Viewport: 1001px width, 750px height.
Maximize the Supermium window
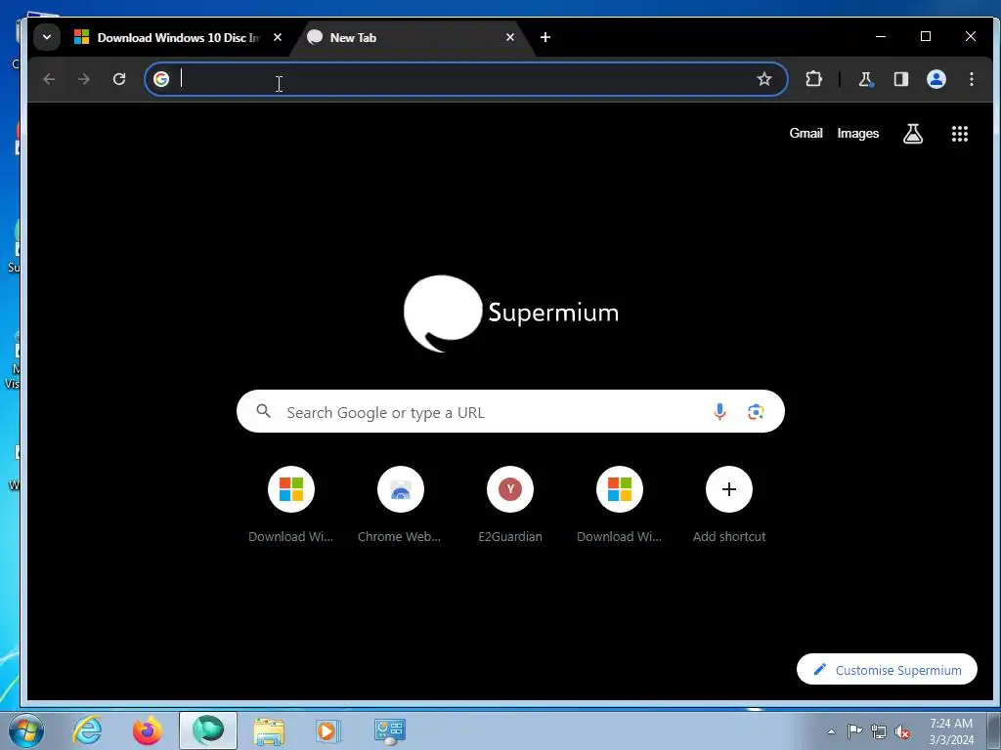tap(926, 37)
